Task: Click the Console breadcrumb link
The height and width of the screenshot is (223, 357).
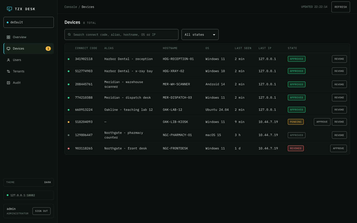Action: tap(71, 7)
